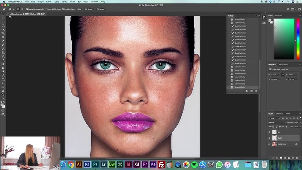
Task: Select the Eyedropper tool
Action: pyautogui.click(x=3, y=41)
